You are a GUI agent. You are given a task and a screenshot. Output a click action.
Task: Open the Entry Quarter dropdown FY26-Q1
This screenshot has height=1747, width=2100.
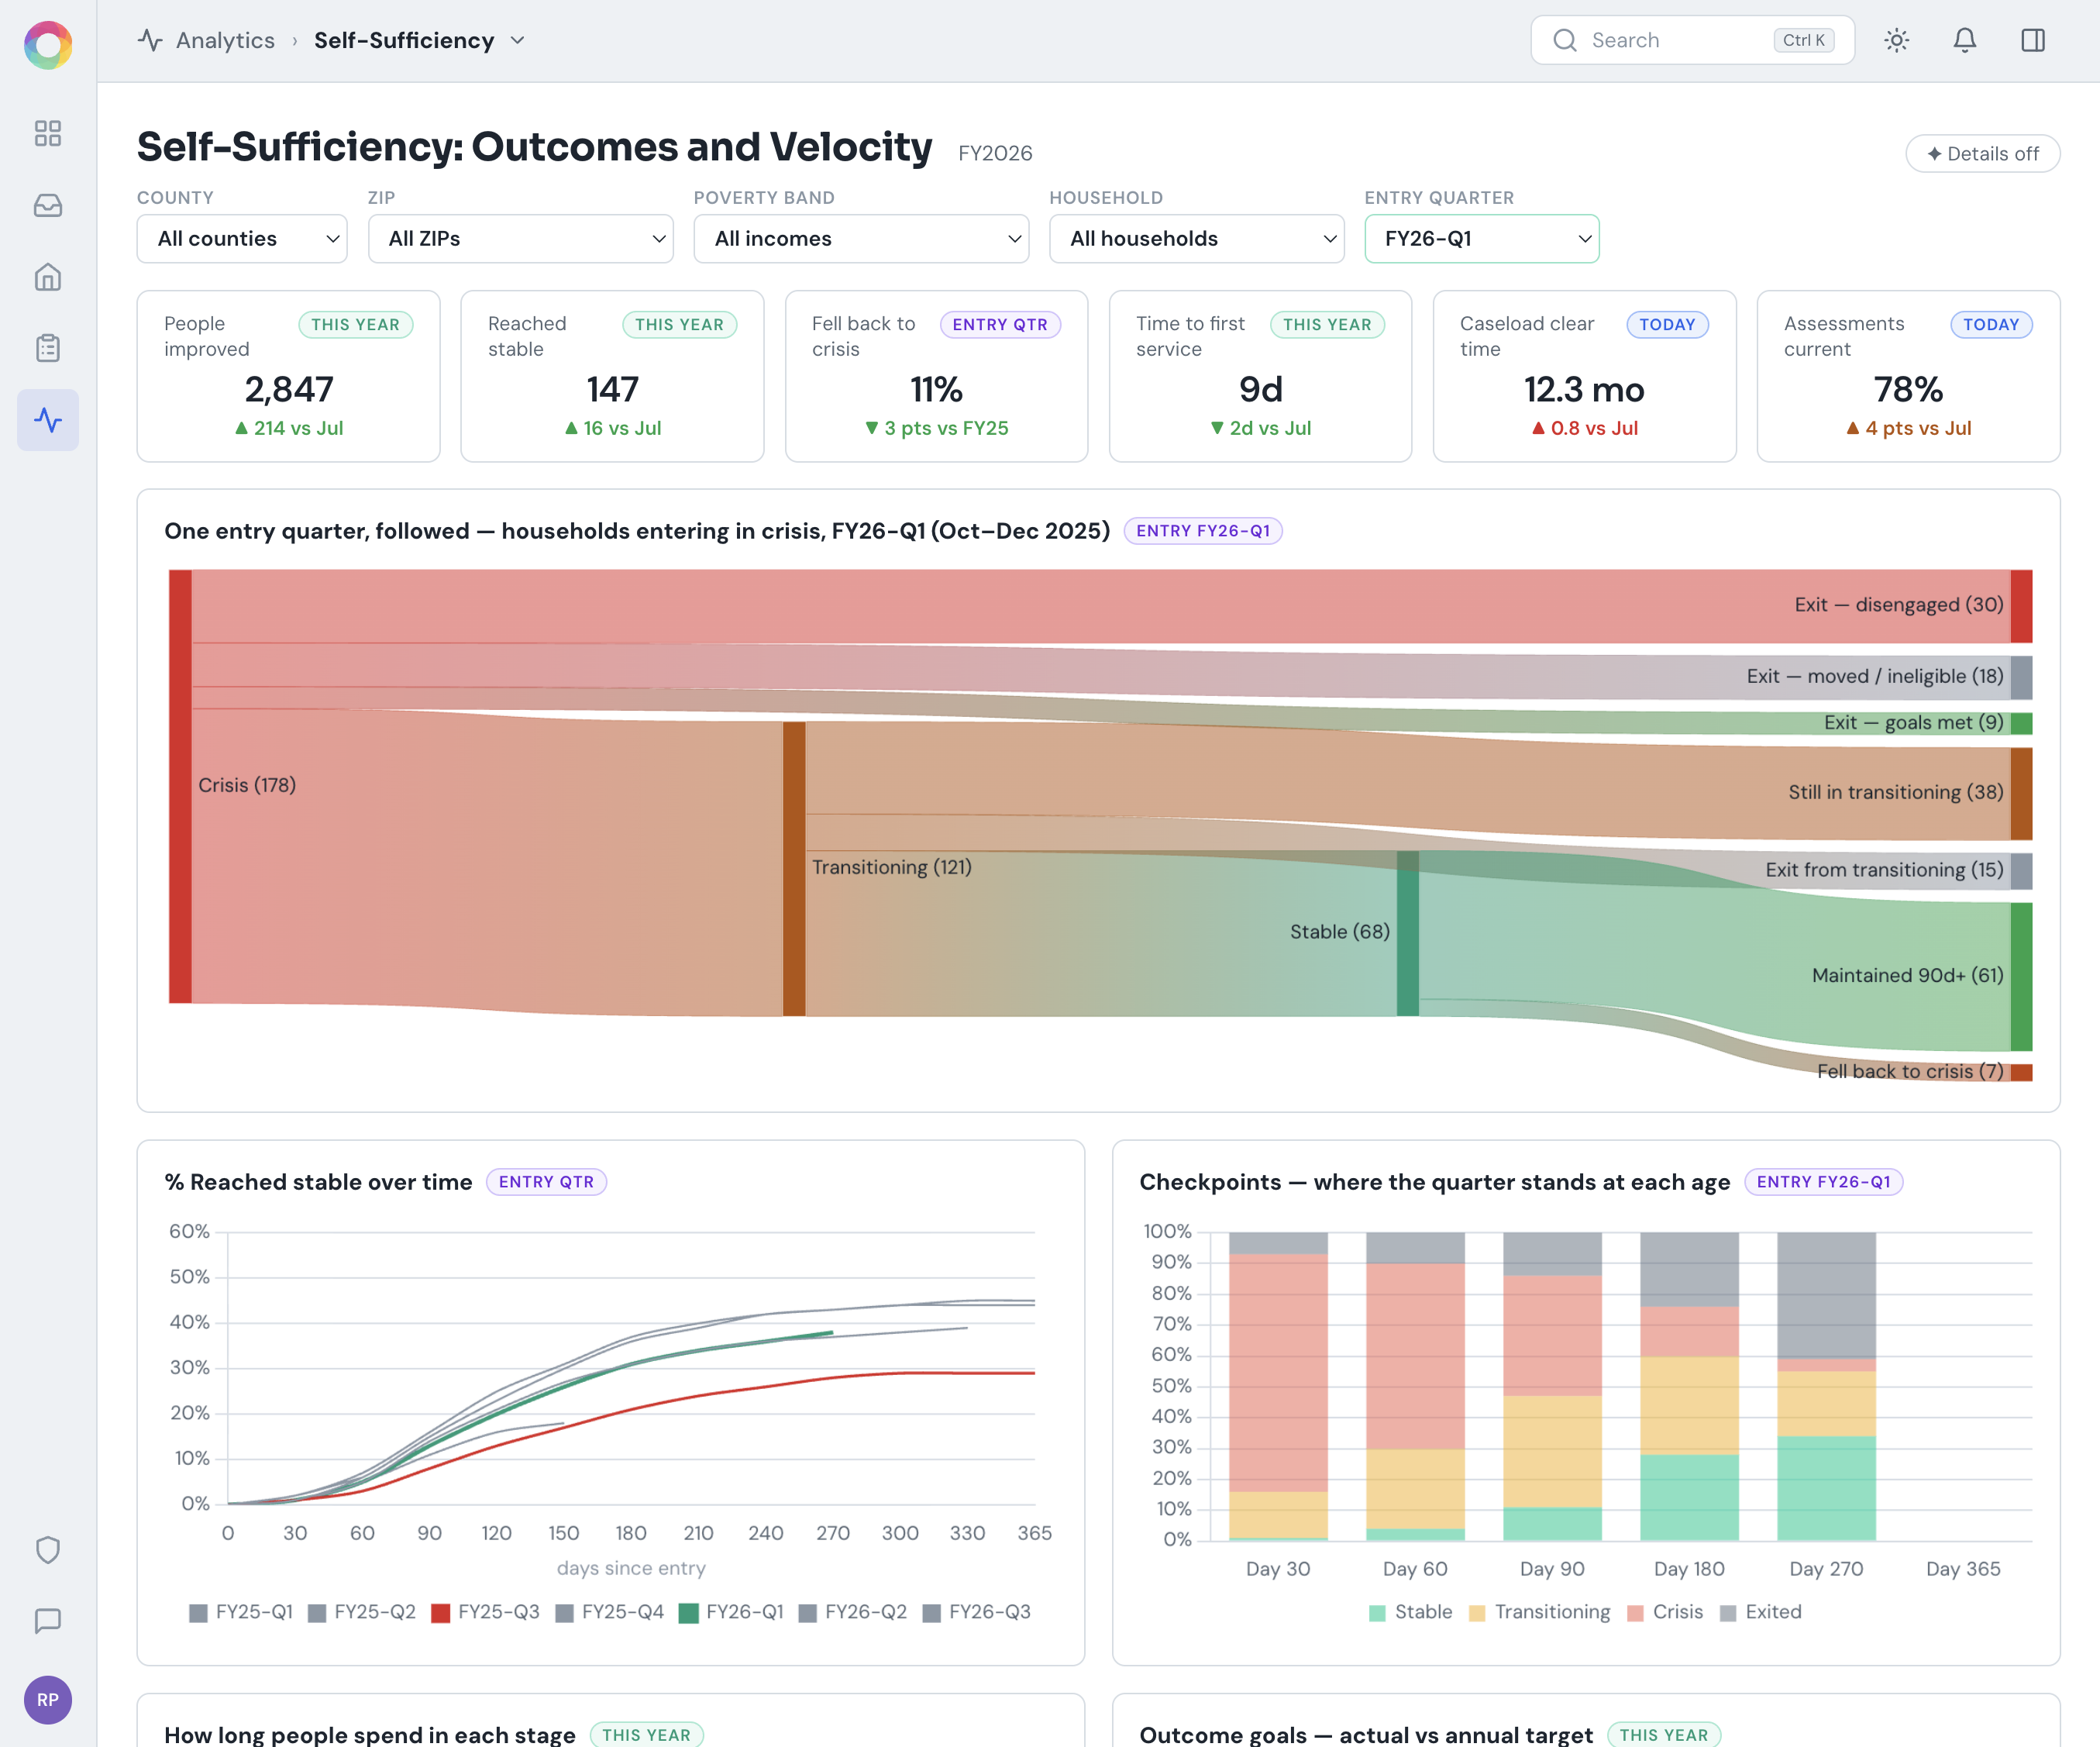coord(1481,238)
